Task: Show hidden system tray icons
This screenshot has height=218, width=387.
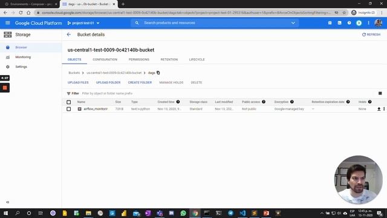Action: click(x=322, y=213)
